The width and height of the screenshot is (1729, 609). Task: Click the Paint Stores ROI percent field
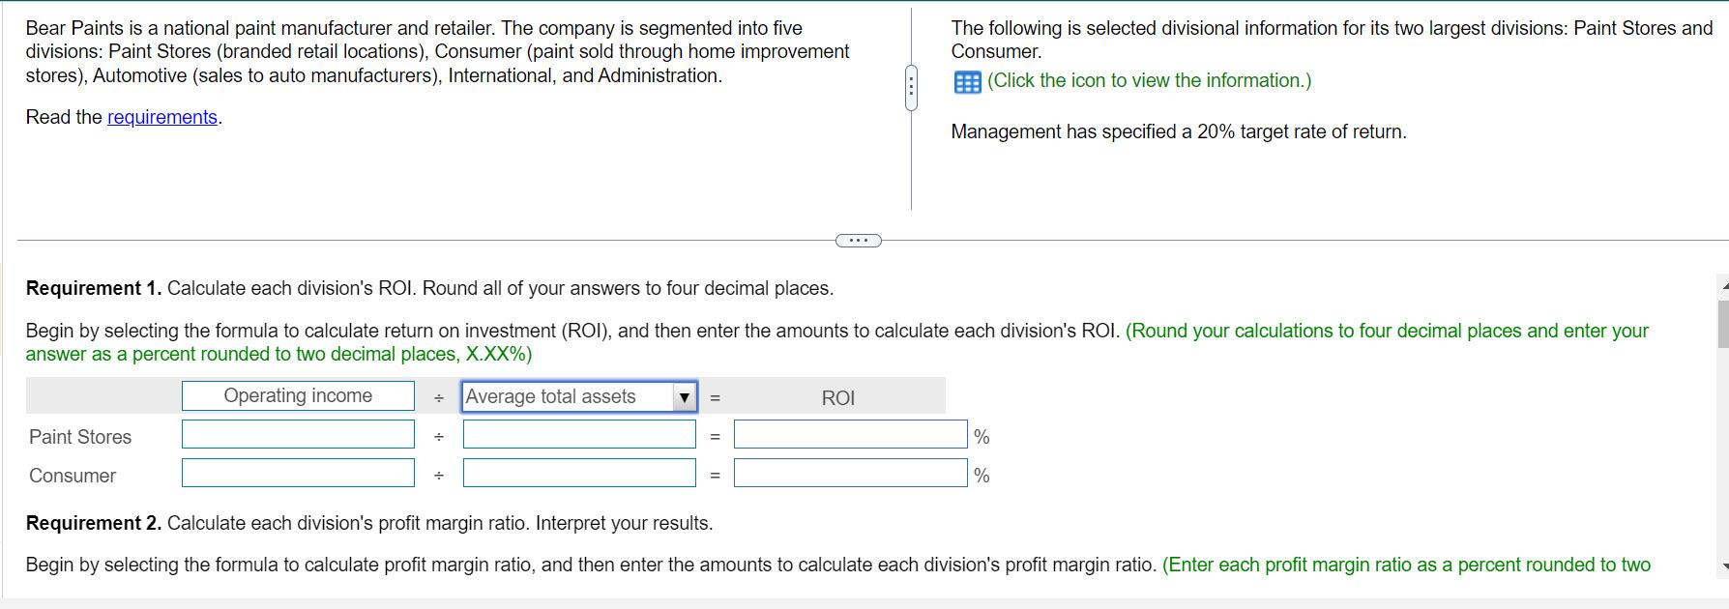(x=850, y=434)
